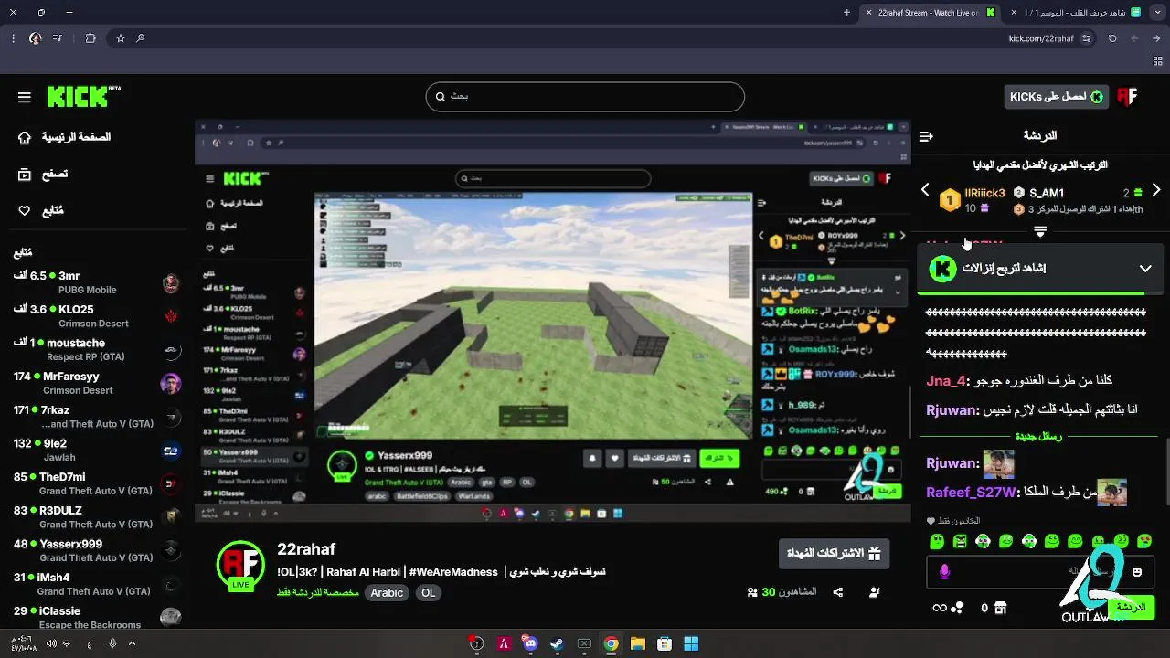Click the channel points icon beside infinity
Viewport: 1170px width, 658px height.
[x=958, y=608]
